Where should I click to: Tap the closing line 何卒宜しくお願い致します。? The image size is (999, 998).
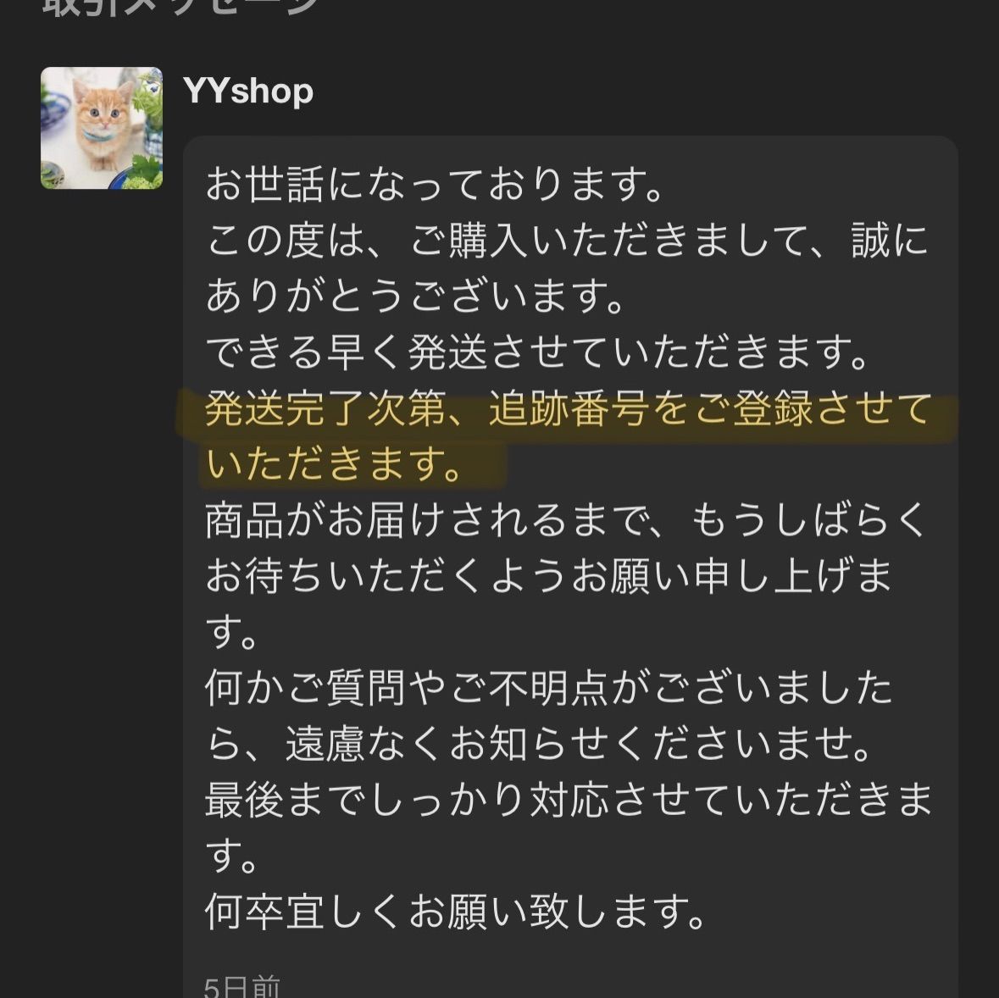[456, 912]
